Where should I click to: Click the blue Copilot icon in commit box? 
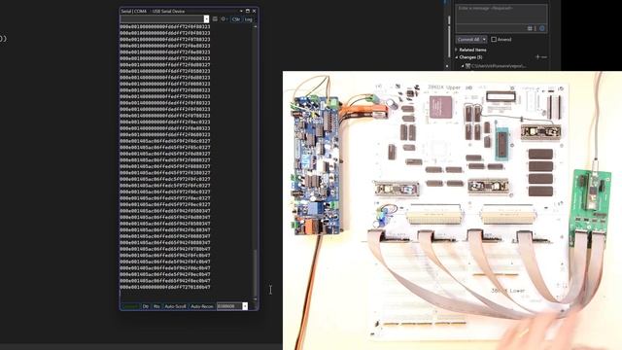542,28
